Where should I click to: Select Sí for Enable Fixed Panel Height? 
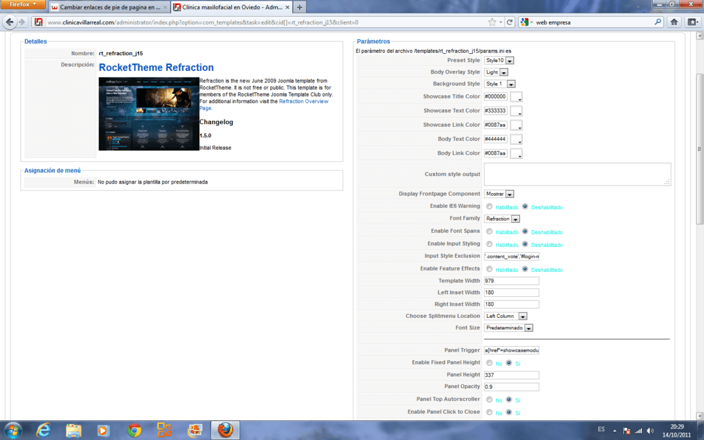click(x=509, y=363)
